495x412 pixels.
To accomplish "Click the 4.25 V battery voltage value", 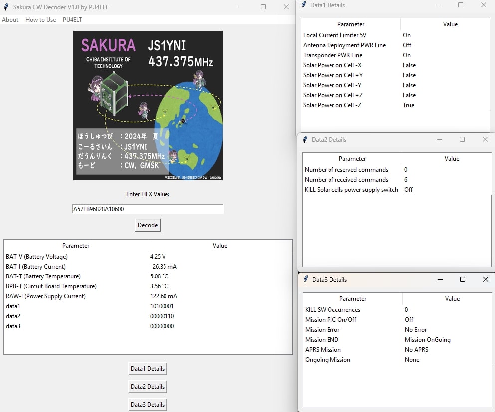I will click(x=158, y=257).
